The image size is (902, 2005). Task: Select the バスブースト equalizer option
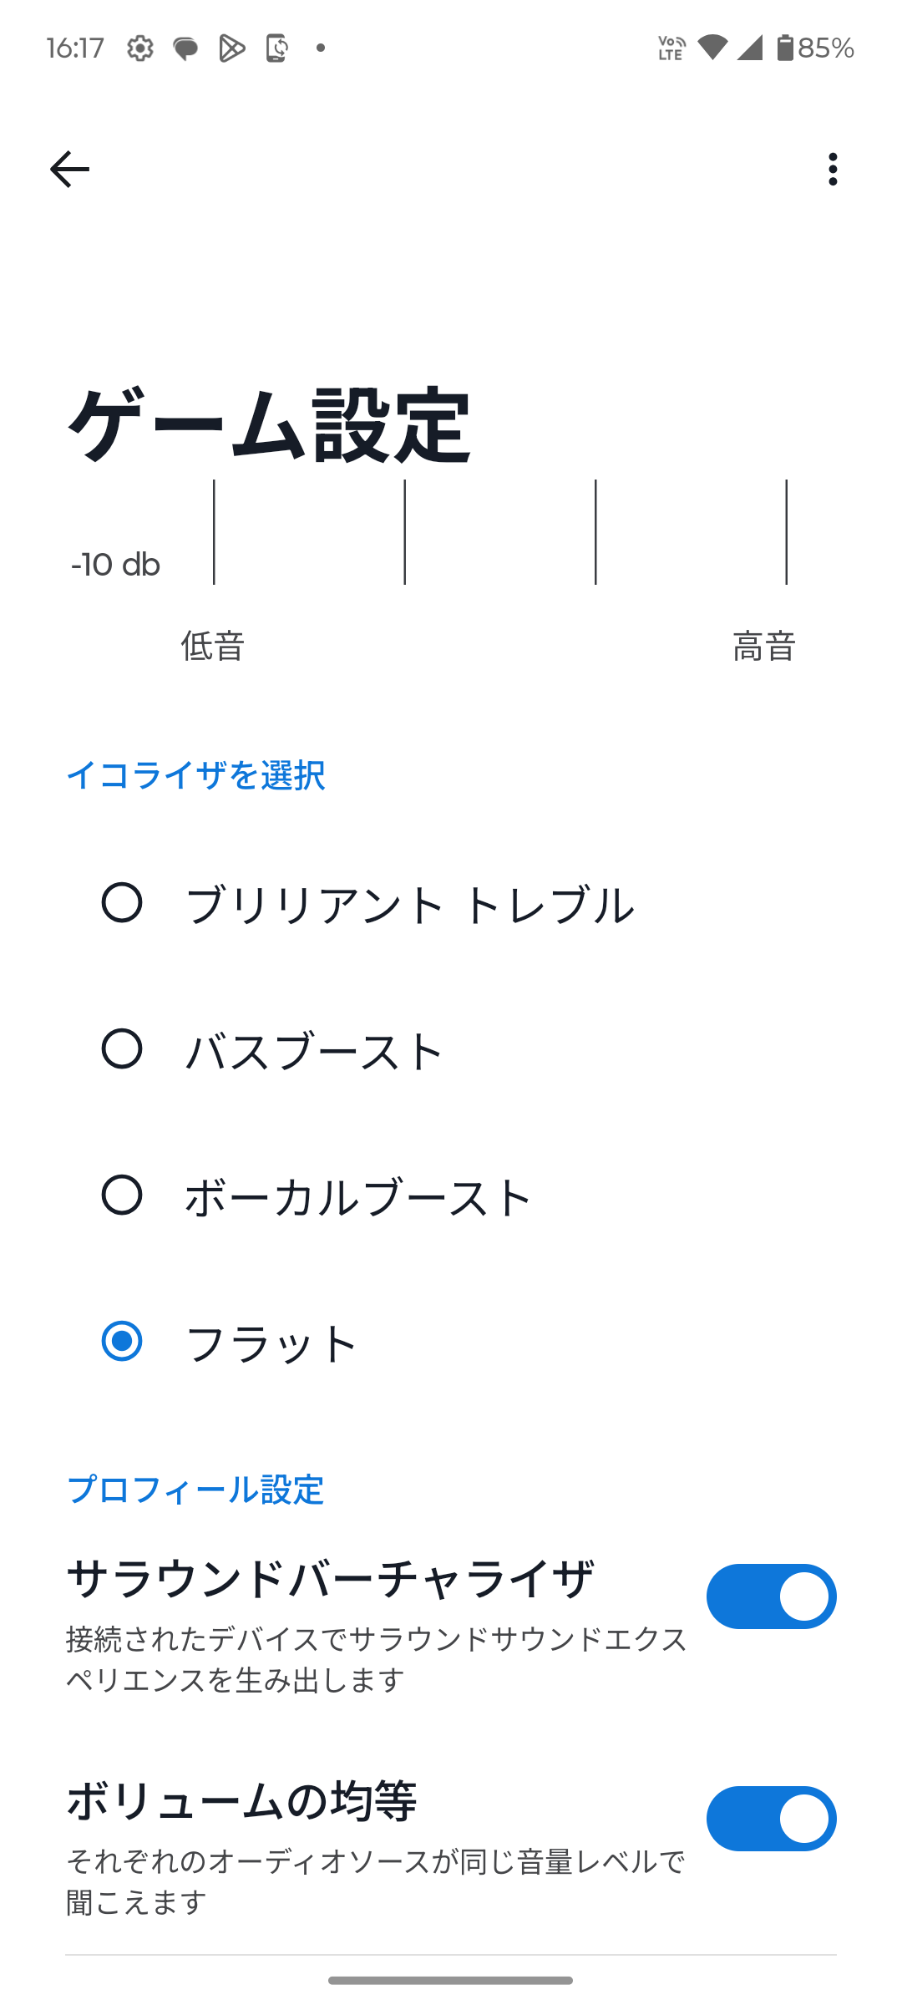tap(122, 1049)
